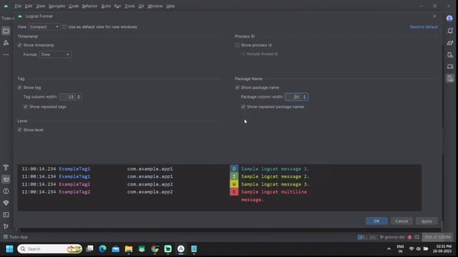
Task: Click the OK button
Action: (377, 221)
